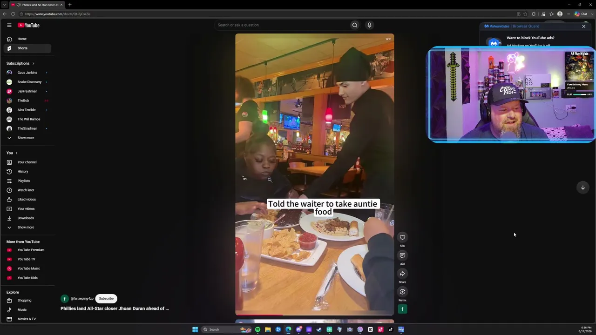
Task: Open the browser favorites list
Action: click(551, 14)
